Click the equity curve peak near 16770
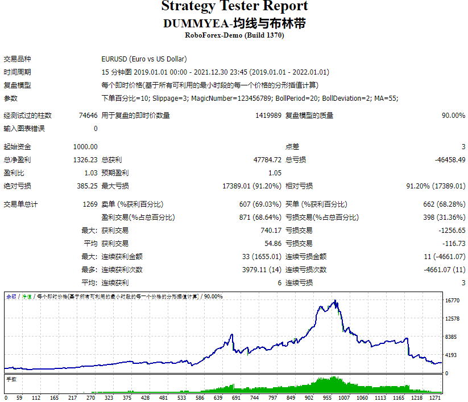Viewport: 468px width, 402px height. (335, 301)
